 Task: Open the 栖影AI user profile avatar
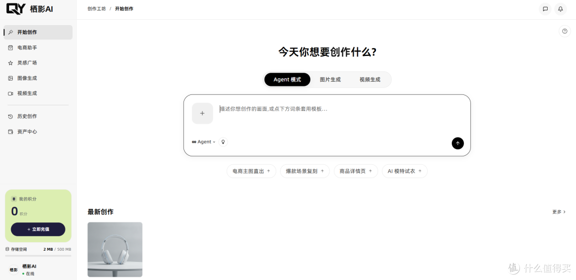pos(13,270)
